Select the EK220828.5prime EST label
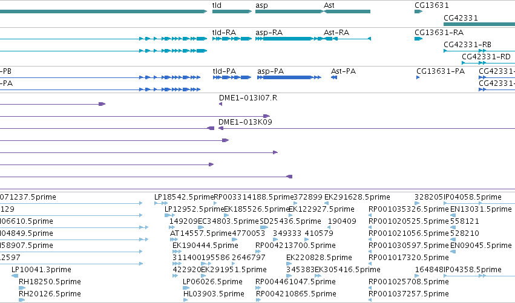The height and width of the screenshot is (303, 515). (x=320, y=258)
